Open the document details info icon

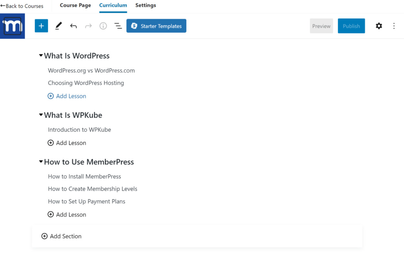click(103, 26)
